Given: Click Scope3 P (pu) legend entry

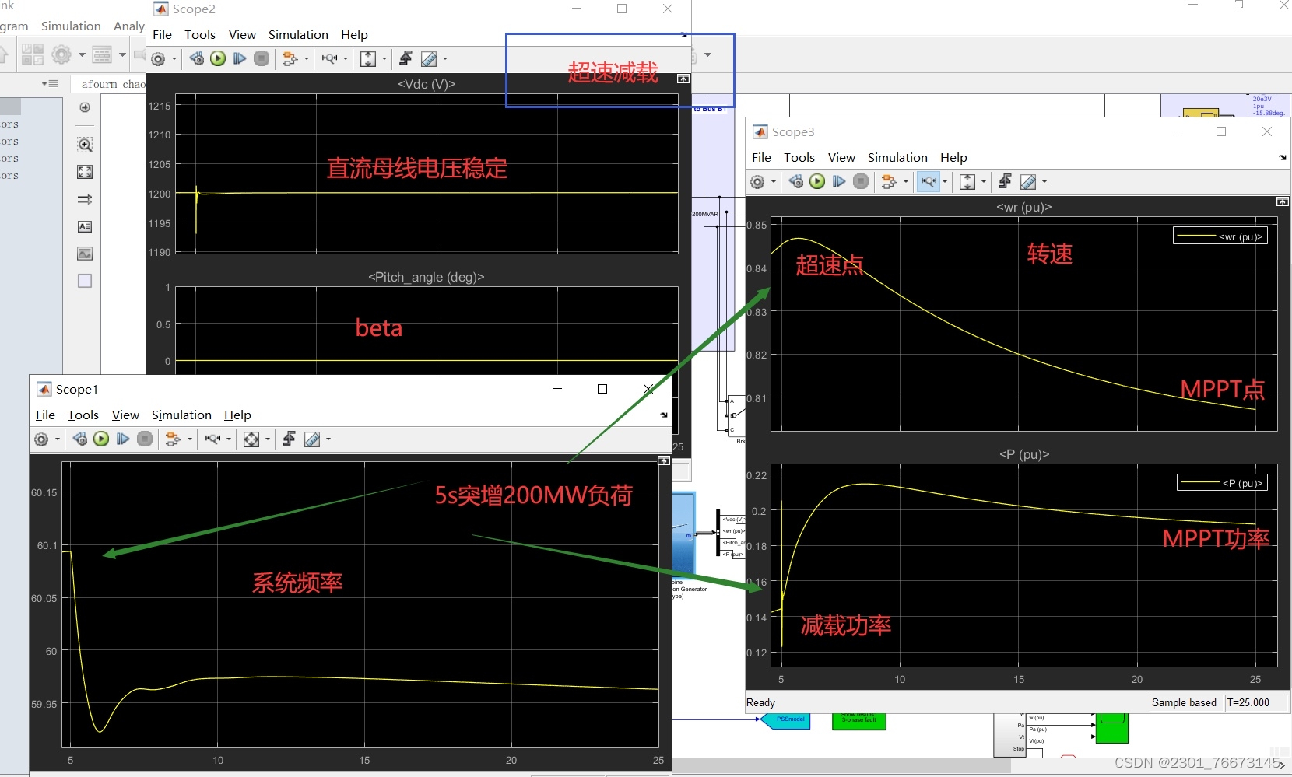Looking at the screenshot, I should [x=1222, y=483].
